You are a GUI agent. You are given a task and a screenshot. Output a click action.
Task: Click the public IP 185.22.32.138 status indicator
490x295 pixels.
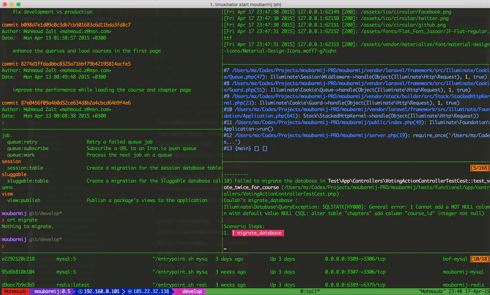click(x=149, y=291)
